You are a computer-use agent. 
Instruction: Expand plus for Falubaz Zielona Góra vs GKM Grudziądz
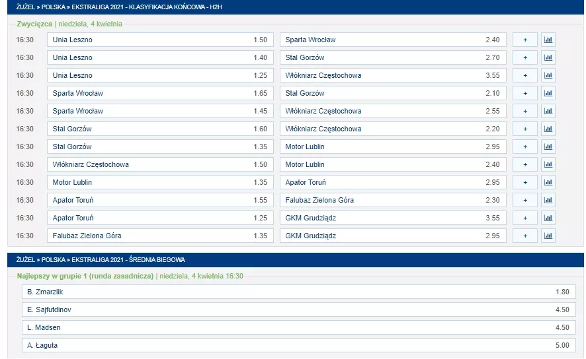click(525, 236)
